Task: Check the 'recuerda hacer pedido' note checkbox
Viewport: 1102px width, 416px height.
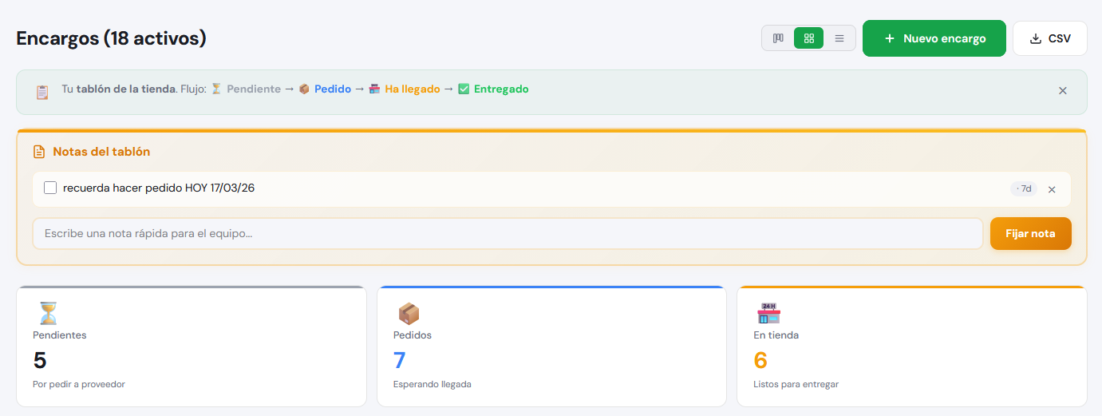Action: [x=50, y=188]
